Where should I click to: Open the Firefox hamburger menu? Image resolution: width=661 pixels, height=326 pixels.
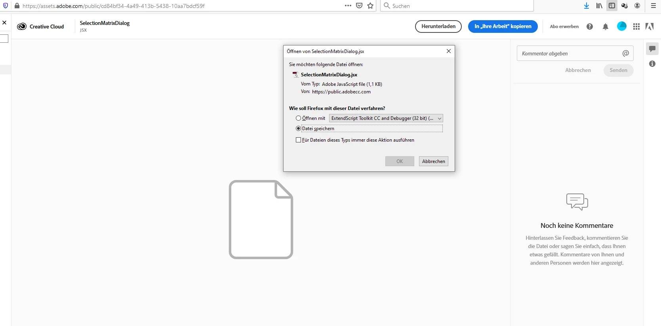click(x=653, y=6)
